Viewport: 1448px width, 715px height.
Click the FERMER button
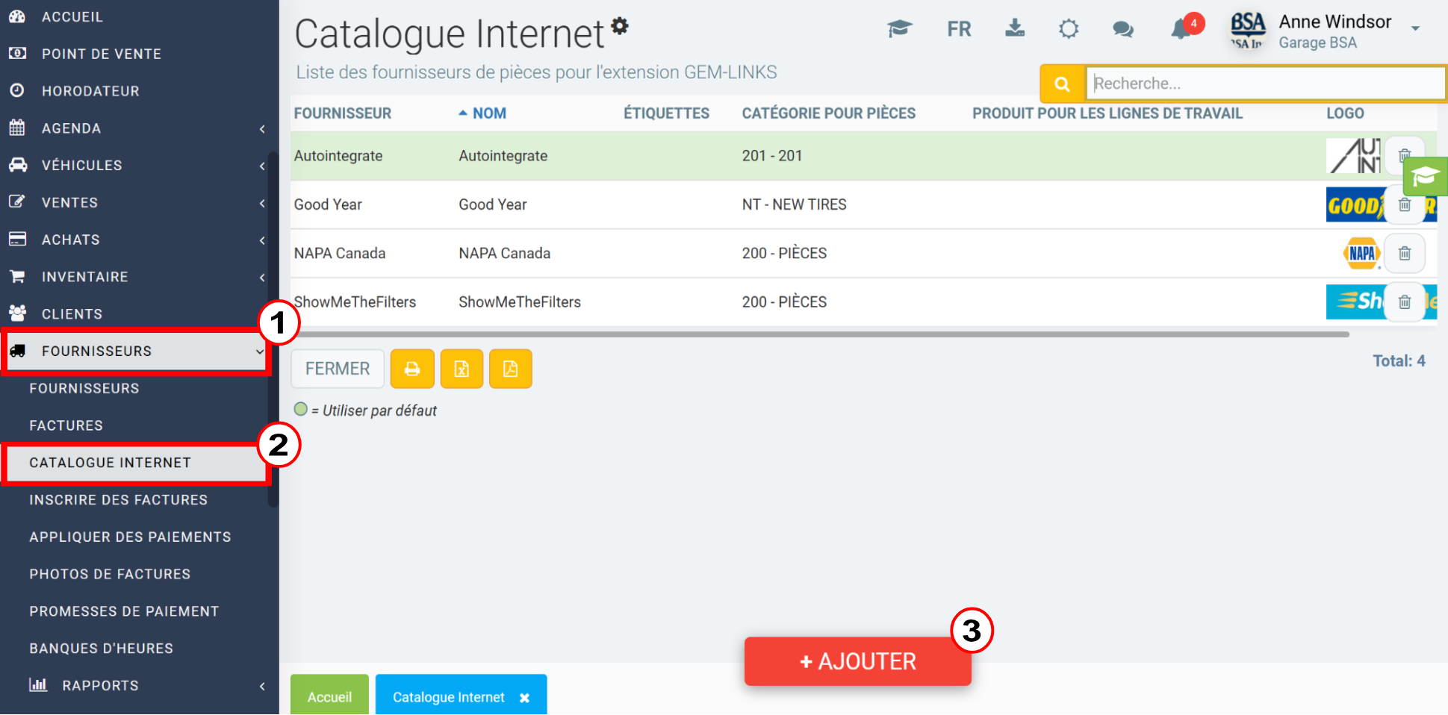(338, 369)
